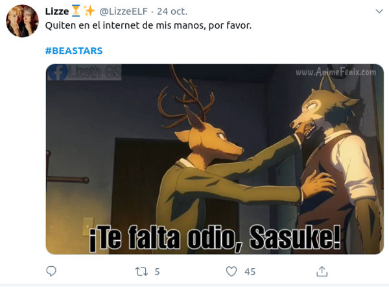Retweet the post using the retweet arrows icon

coord(141,271)
